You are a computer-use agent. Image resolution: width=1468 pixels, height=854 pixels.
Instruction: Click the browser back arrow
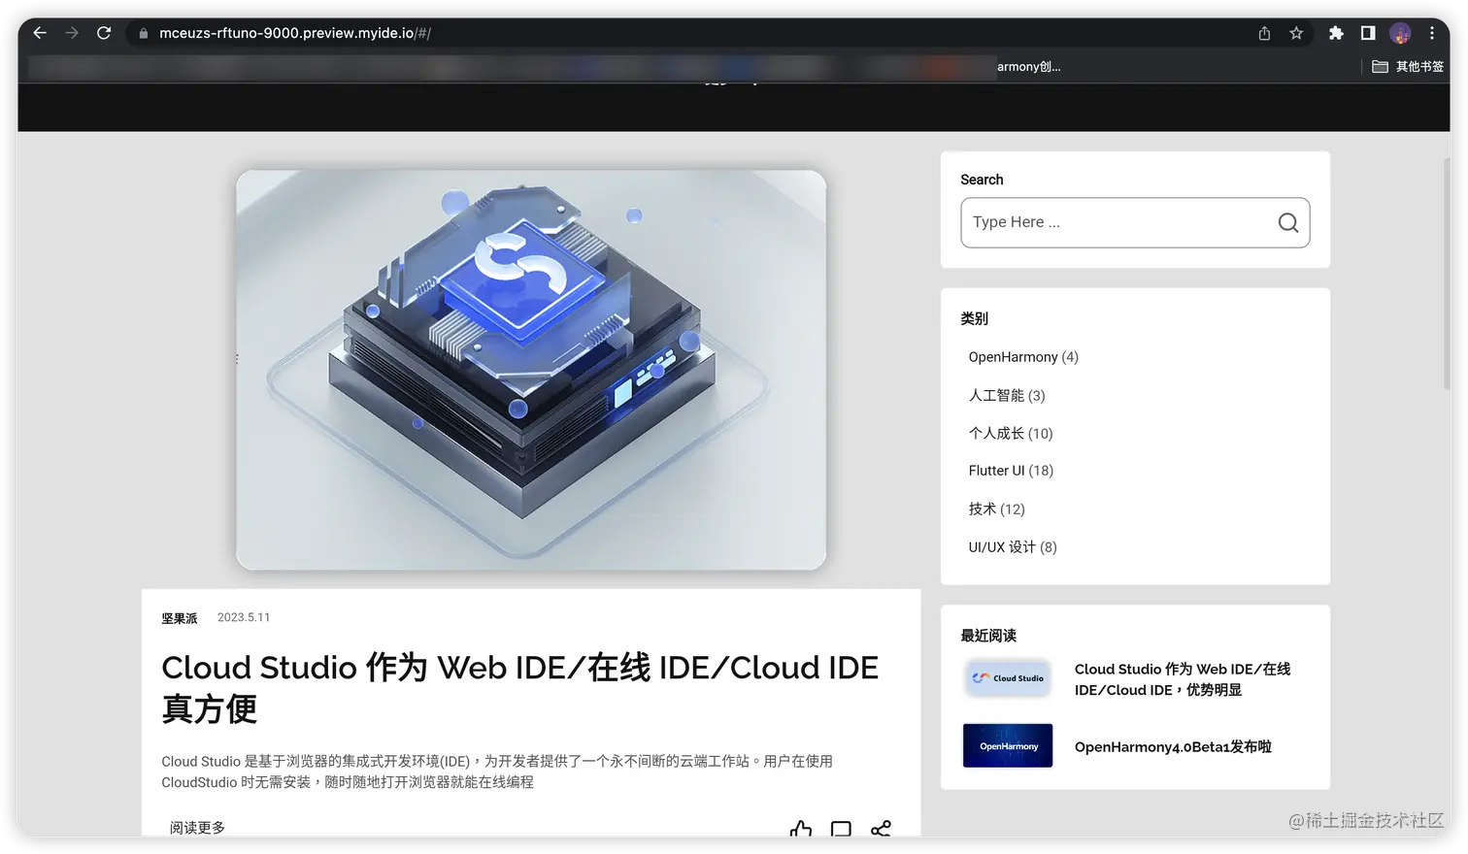click(39, 32)
